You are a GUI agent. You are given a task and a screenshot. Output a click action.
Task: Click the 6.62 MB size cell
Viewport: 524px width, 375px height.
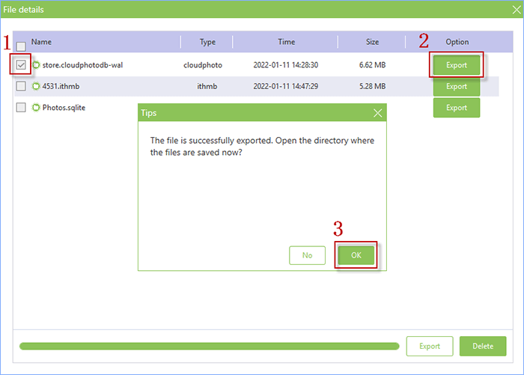click(x=372, y=65)
